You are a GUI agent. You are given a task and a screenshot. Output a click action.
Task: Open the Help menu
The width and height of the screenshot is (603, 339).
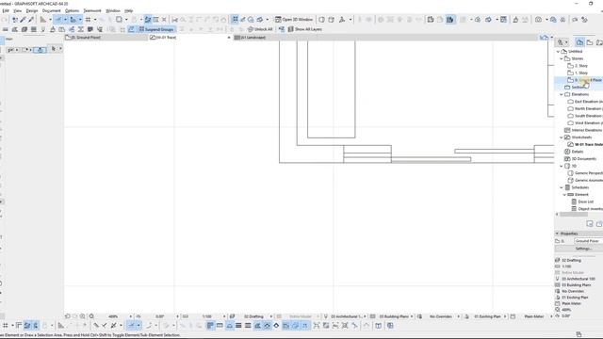tap(128, 10)
